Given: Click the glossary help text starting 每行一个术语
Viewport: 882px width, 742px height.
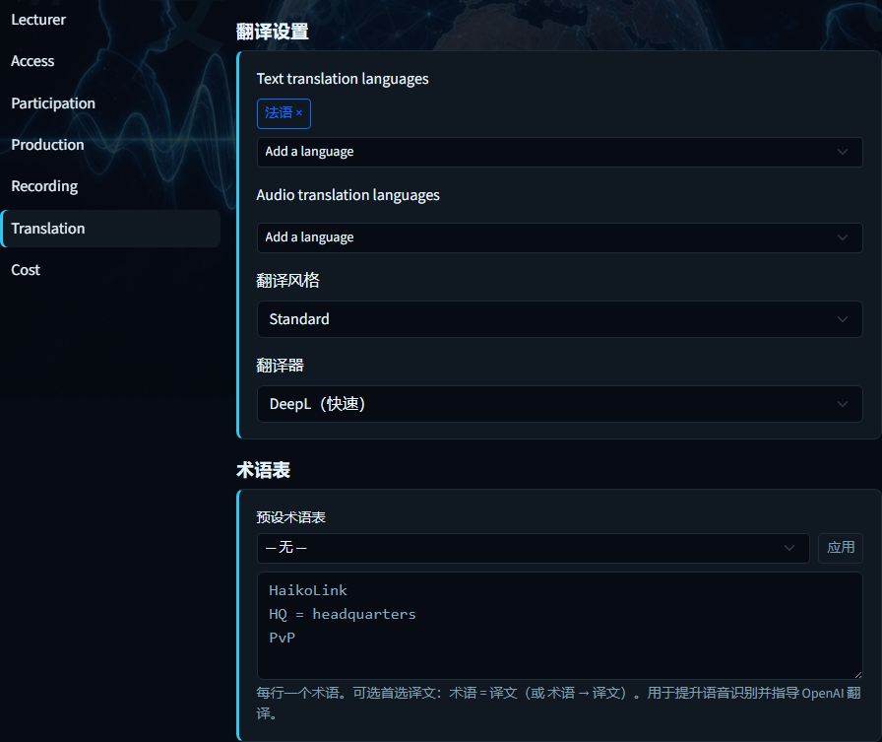Looking at the screenshot, I should coord(558,704).
